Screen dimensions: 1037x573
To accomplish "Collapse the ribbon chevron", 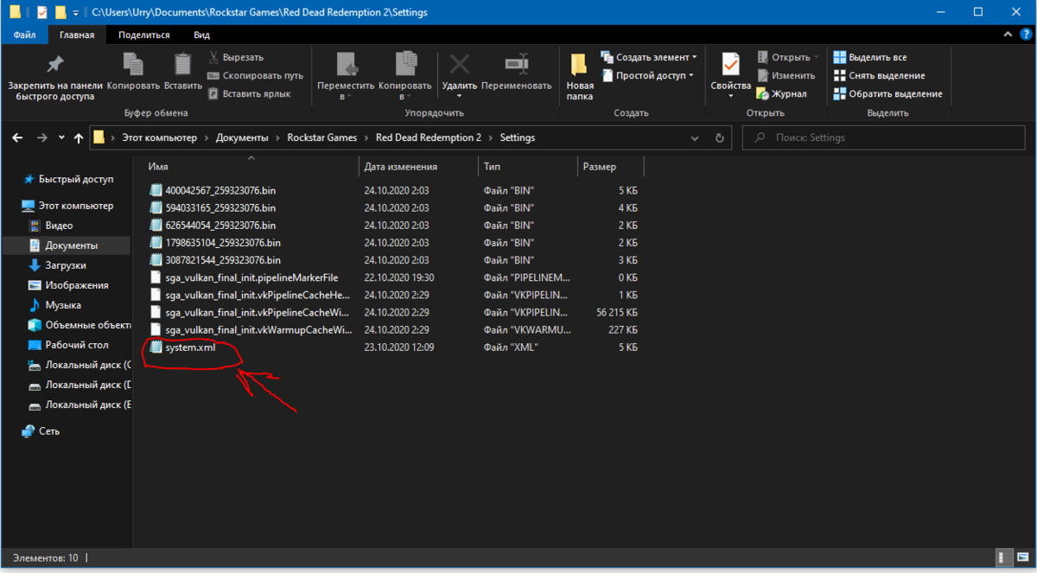I will tap(1007, 35).
